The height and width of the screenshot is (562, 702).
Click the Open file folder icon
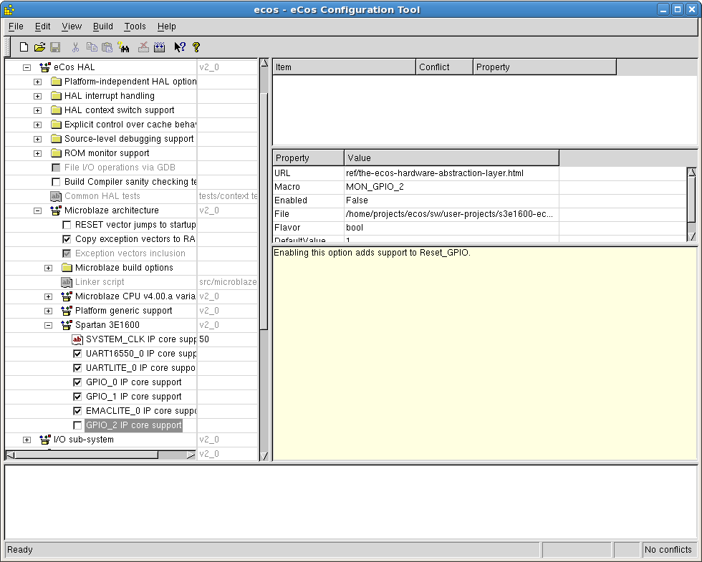[39, 47]
